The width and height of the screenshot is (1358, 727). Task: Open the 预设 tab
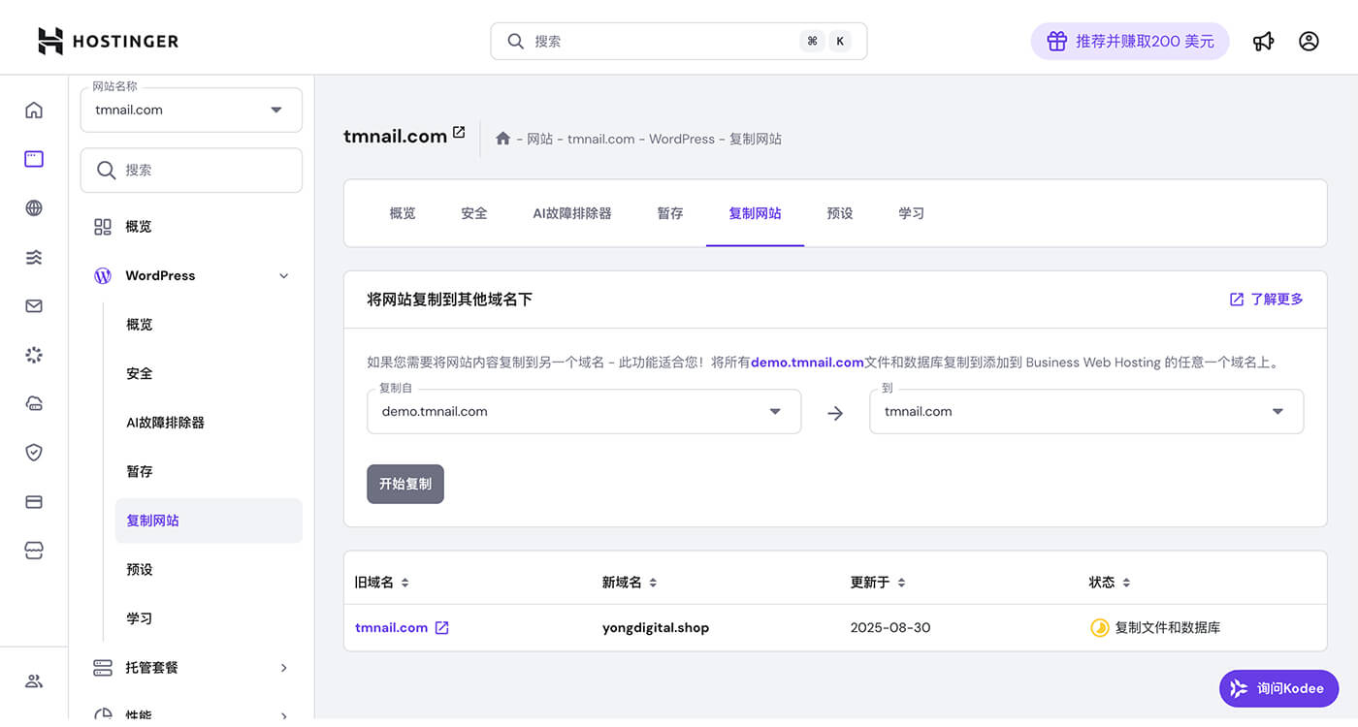coord(840,213)
